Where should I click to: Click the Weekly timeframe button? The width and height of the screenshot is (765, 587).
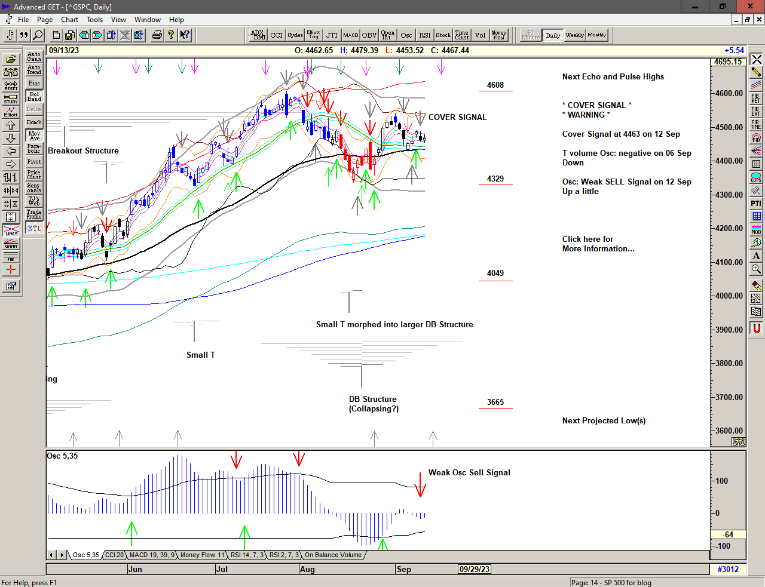tap(574, 35)
